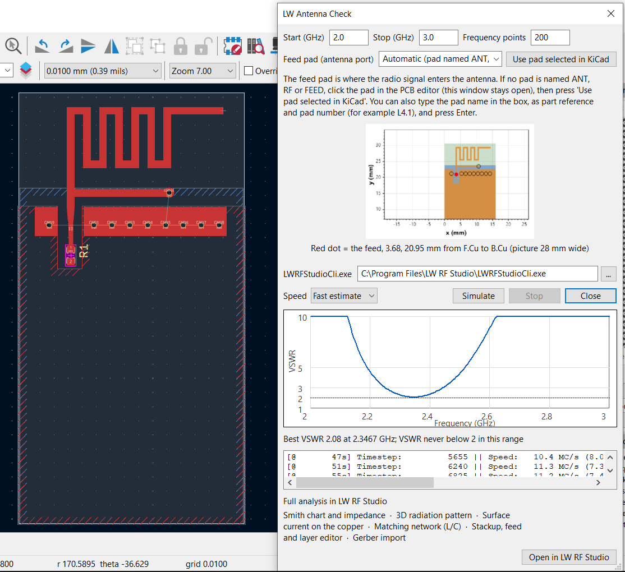Click the GND8 pad on the PCB
The height and width of the screenshot is (572, 625).
point(219,225)
